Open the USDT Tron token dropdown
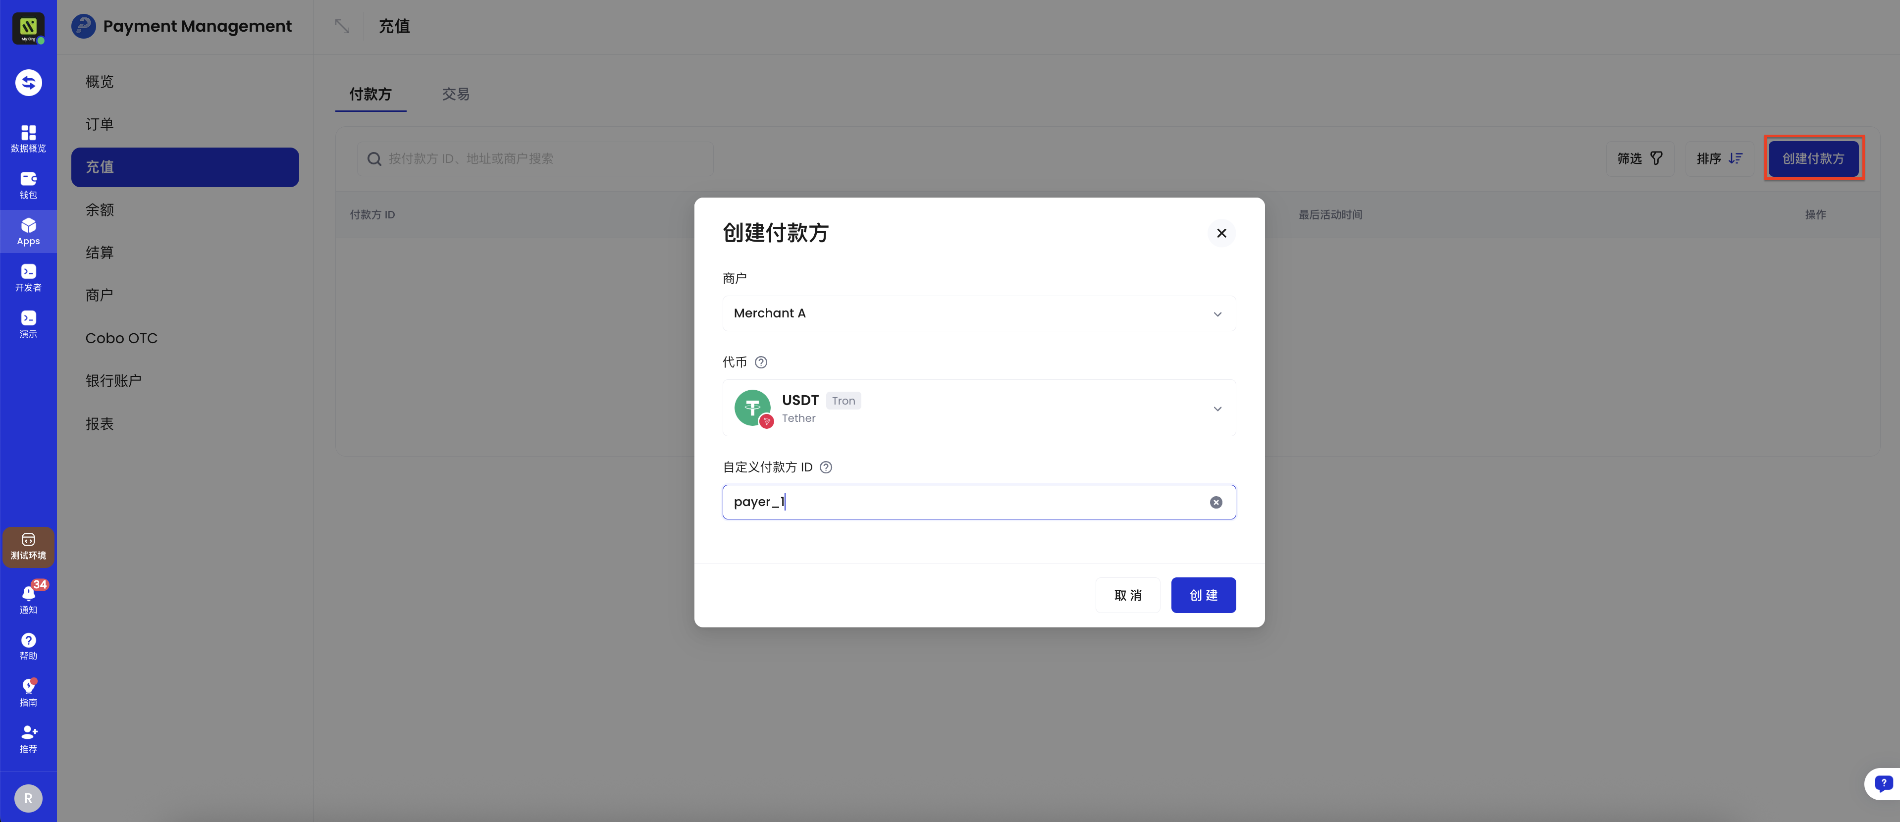Viewport: 1900px width, 822px height. 978,409
